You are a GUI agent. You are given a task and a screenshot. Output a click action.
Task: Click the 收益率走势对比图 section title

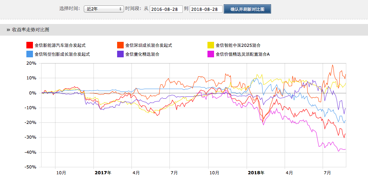(31, 30)
